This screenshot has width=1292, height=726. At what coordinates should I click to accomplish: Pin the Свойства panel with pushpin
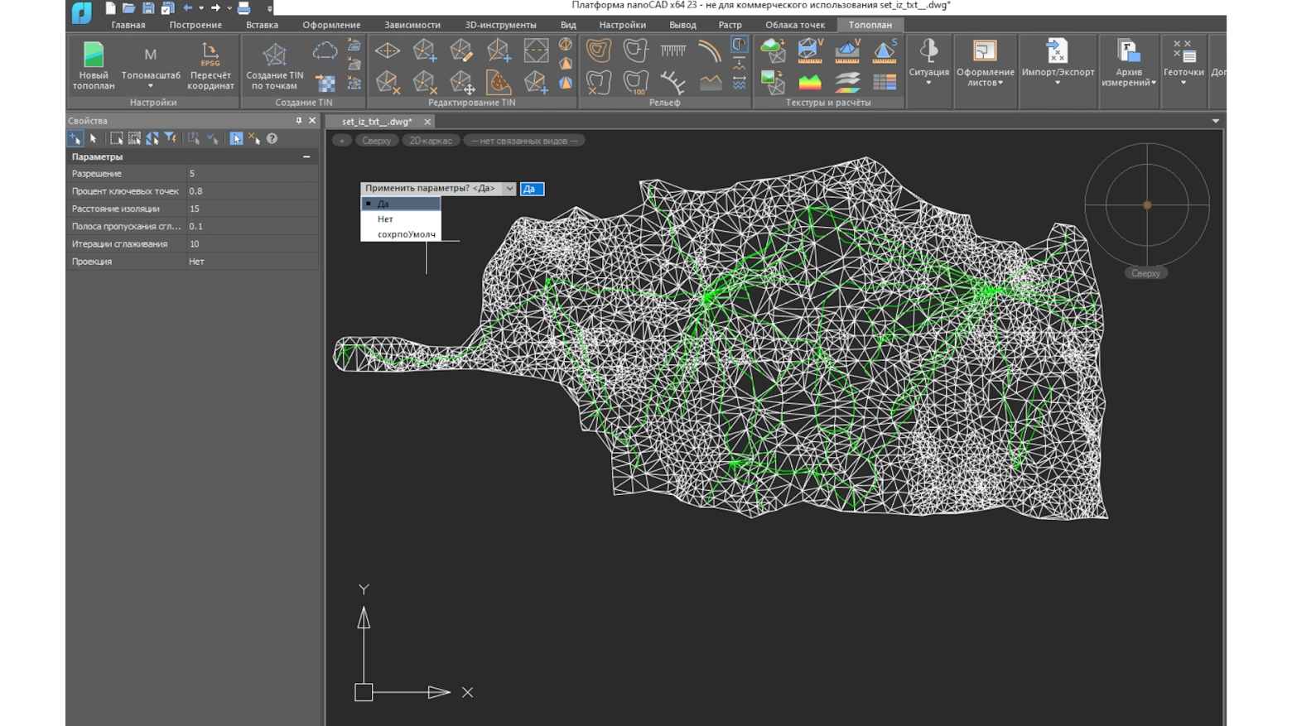[299, 121]
